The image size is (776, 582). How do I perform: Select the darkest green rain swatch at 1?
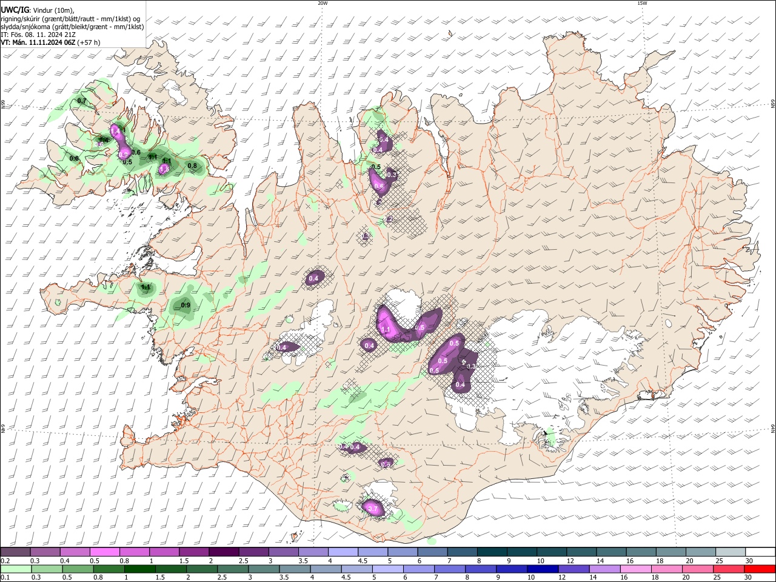(139, 569)
